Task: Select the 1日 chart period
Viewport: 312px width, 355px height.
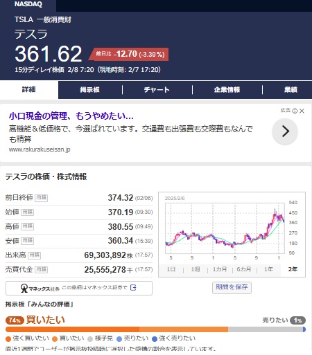Action: tap(171, 269)
